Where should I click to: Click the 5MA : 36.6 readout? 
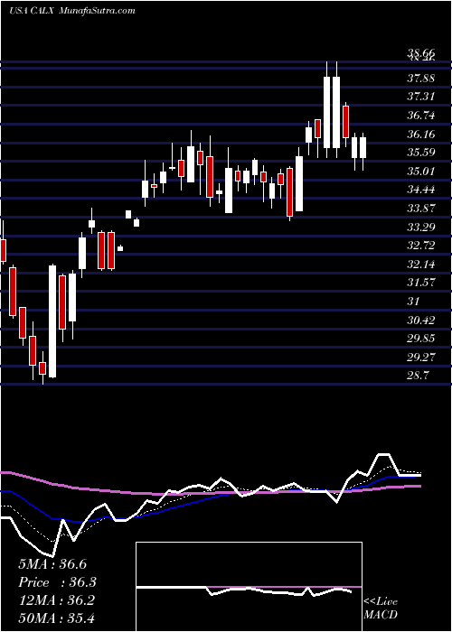point(52,564)
